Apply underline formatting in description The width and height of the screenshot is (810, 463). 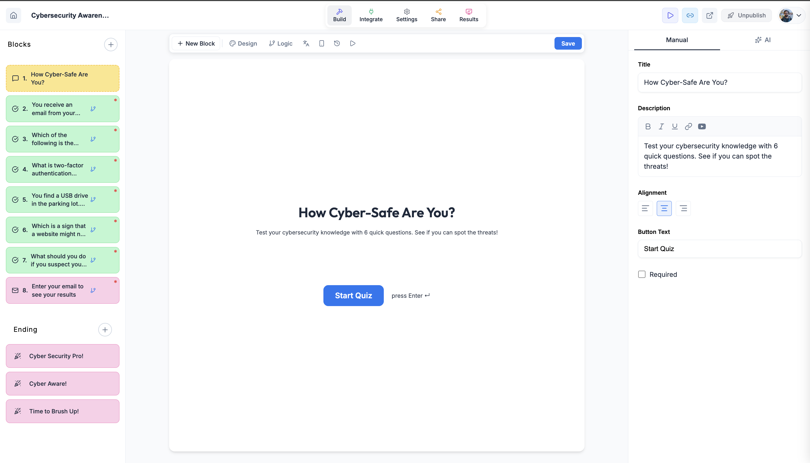coord(674,127)
